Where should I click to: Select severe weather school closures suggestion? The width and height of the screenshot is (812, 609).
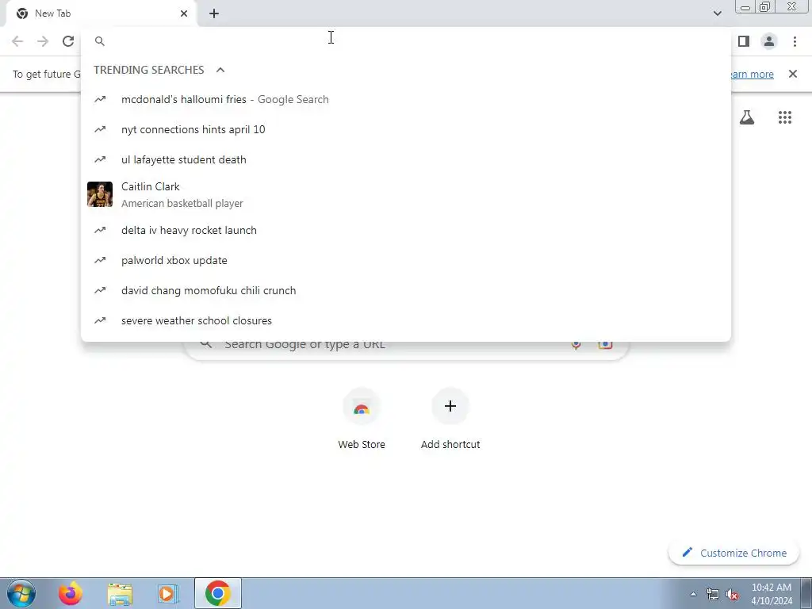[406, 320]
